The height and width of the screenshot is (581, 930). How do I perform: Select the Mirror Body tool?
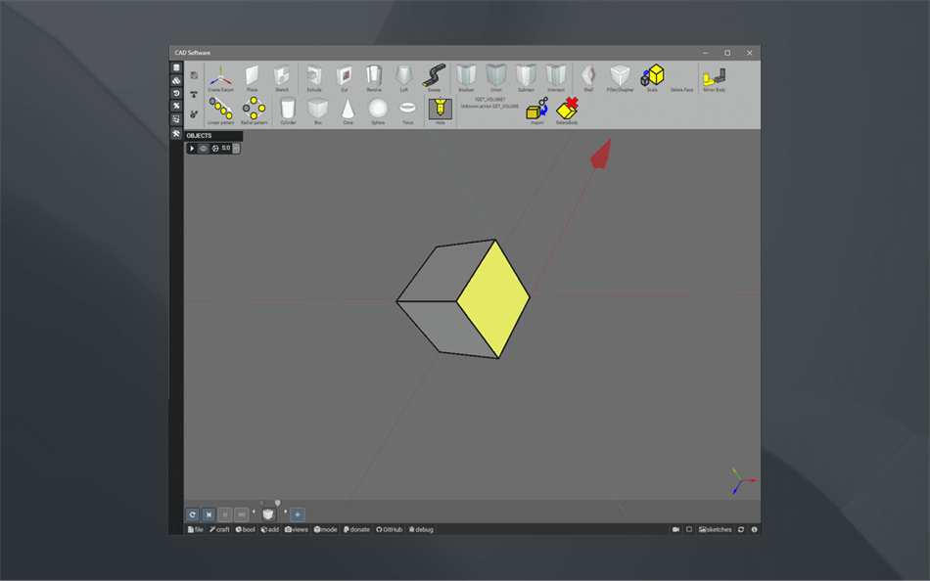[x=714, y=74]
